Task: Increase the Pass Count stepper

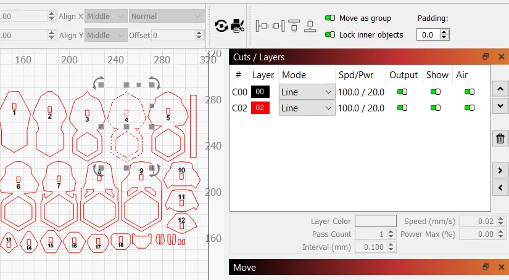Action: (x=391, y=231)
